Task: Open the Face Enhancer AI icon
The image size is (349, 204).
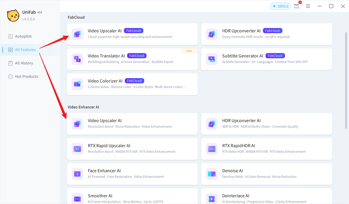Action: tap(77, 174)
